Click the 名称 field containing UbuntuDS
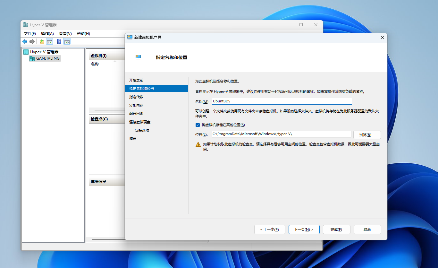Screen dimensions: 438x268 coord(282,101)
